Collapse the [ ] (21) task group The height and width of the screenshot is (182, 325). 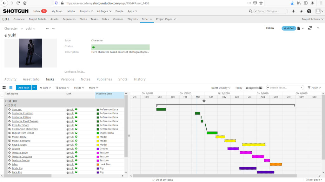[x=6, y=105]
